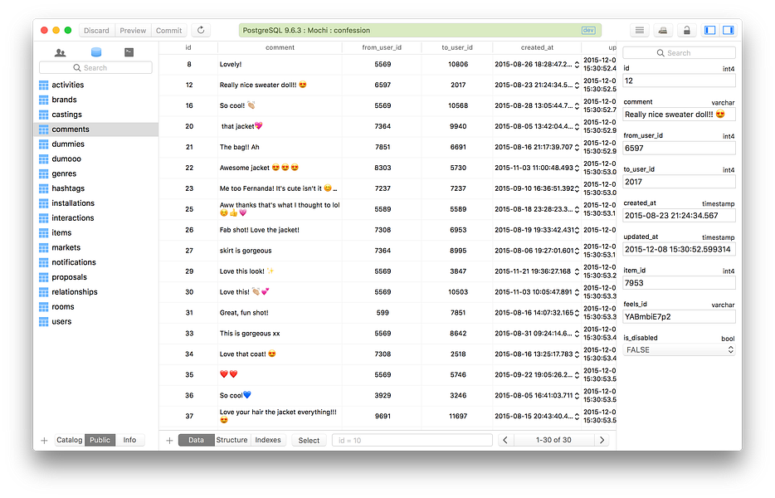Screen dimensions: 775x498
Task: Click the item_id field showing 7953
Action: (x=679, y=283)
